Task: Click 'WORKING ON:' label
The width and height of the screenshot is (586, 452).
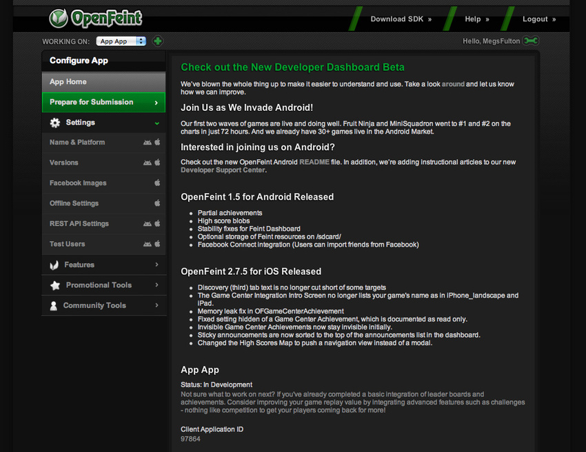Action: [65, 41]
